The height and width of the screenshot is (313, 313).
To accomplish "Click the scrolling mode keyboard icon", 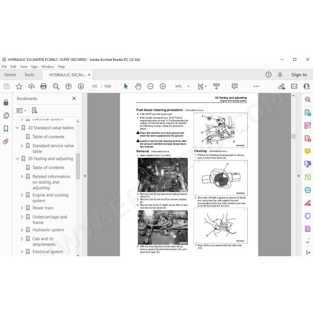I will tap(216, 86).
